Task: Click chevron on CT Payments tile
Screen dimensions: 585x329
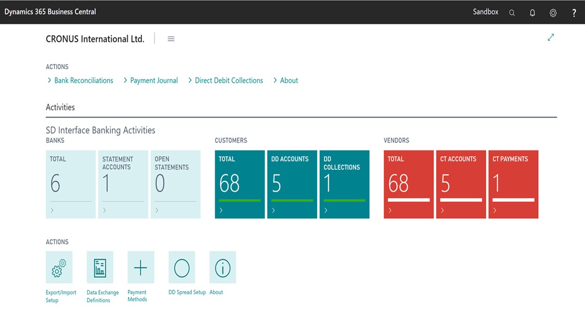Action: tap(495, 210)
